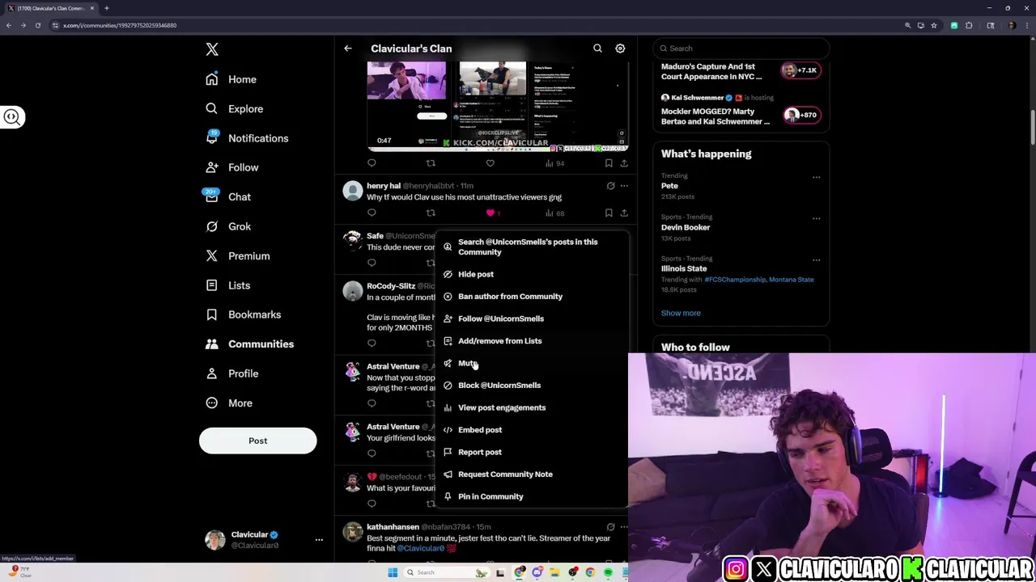Click the Mute menu entry
The image size is (1036, 582).
(532, 363)
